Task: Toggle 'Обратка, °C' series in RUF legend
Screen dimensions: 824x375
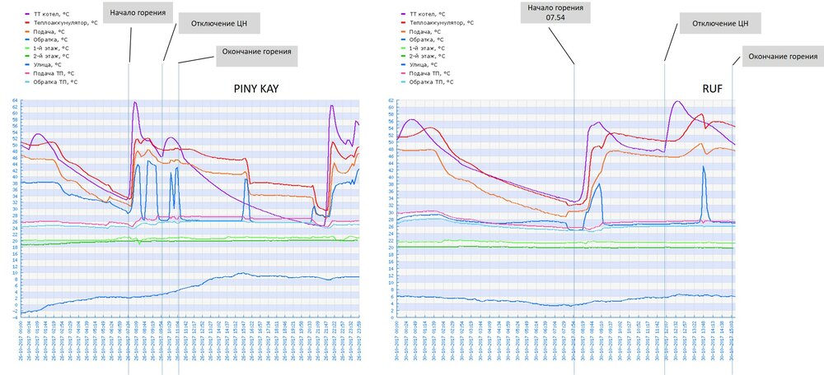Action: tap(422, 39)
